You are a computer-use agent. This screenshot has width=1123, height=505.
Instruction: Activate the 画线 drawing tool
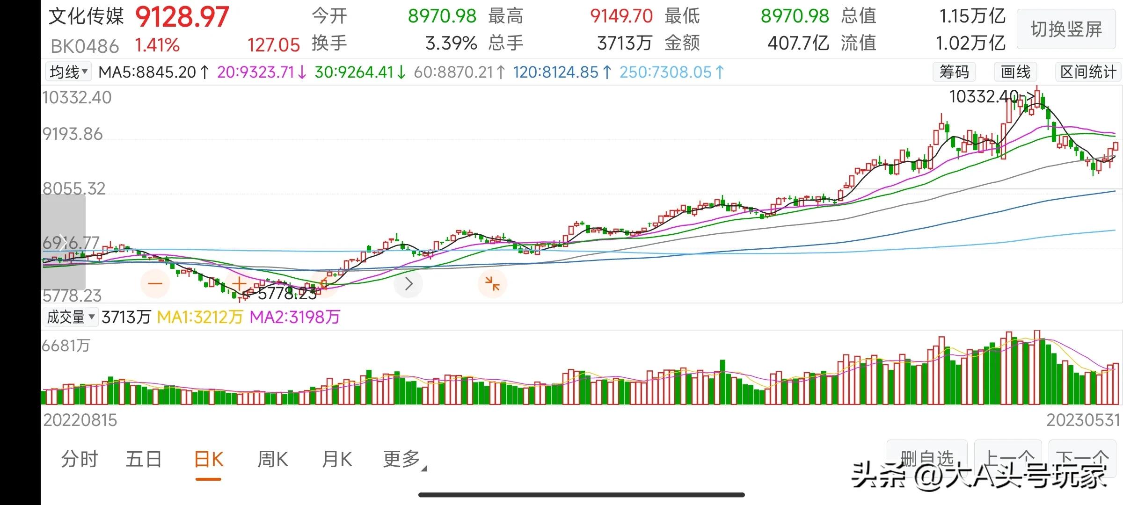tap(1014, 72)
